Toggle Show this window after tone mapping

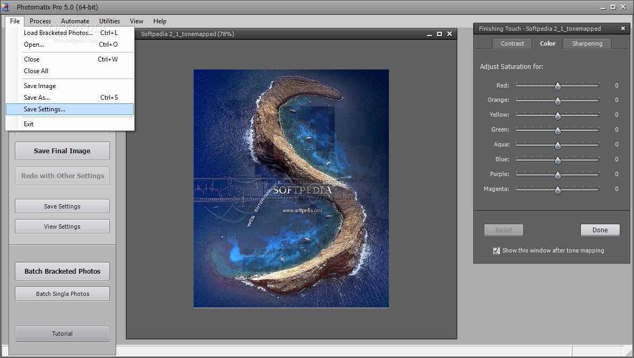pyautogui.click(x=496, y=250)
